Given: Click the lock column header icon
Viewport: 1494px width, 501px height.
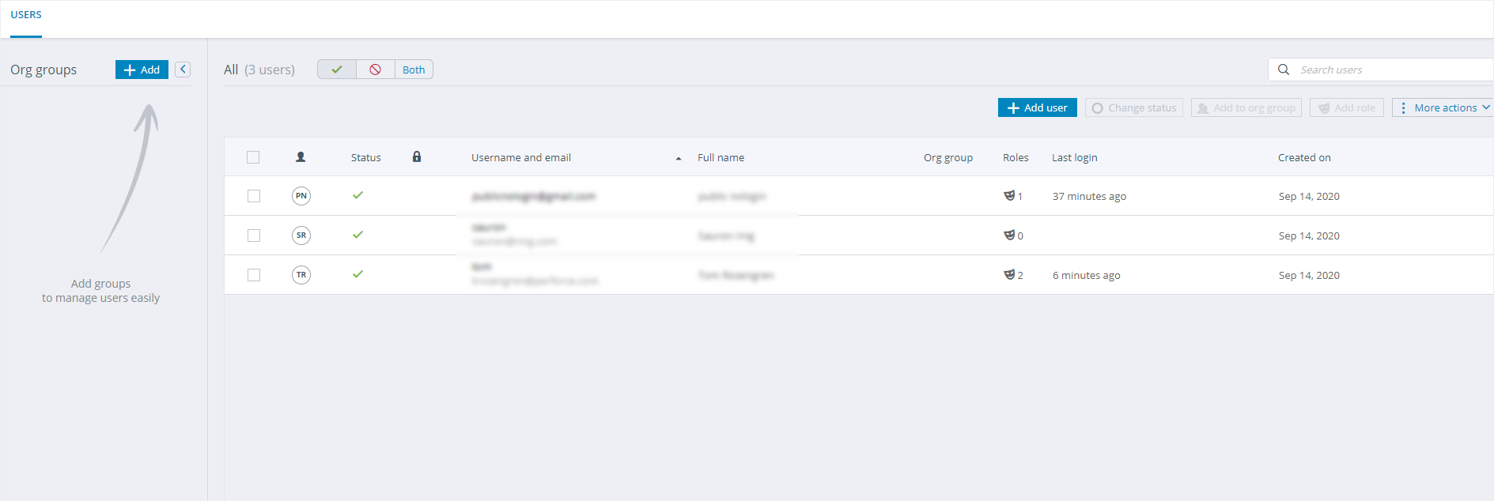Looking at the screenshot, I should [x=417, y=157].
